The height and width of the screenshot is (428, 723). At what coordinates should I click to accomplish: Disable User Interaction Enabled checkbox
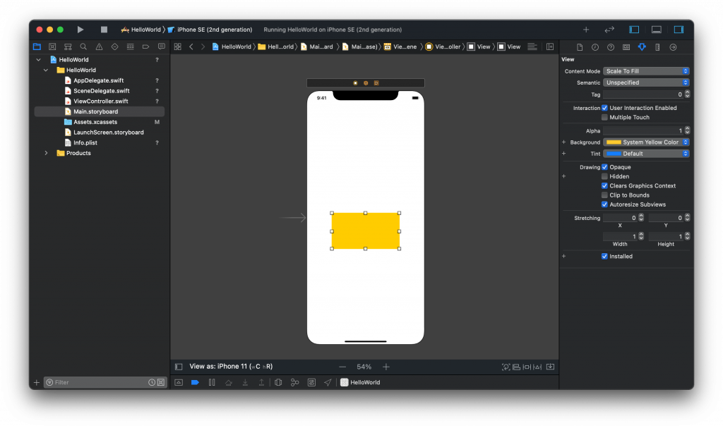[x=604, y=108]
